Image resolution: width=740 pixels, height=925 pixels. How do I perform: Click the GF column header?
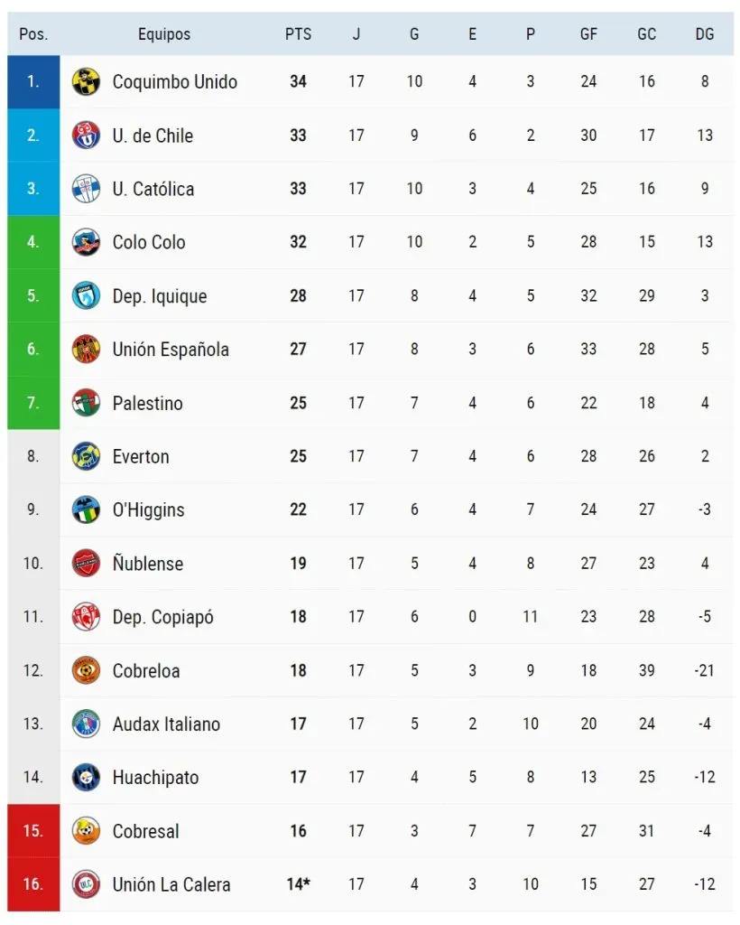click(588, 34)
